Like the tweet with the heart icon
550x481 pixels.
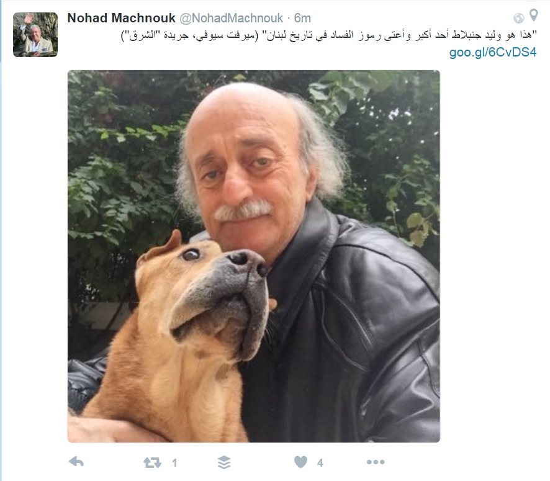point(300,462)
